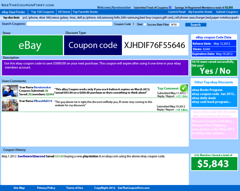Open the ebay Bucks Program link
240x191 pixels.
pyautogui.click(x=207, y=90)
